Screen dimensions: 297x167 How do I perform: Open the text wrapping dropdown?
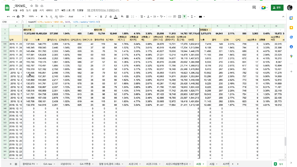[156, 17]
